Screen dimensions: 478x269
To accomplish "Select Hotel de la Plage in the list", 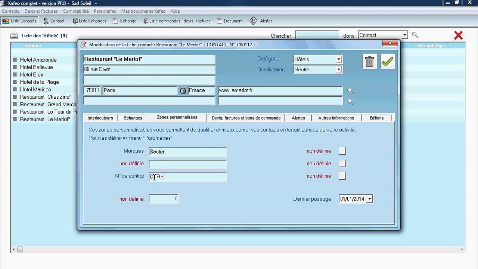I will 39,82.
